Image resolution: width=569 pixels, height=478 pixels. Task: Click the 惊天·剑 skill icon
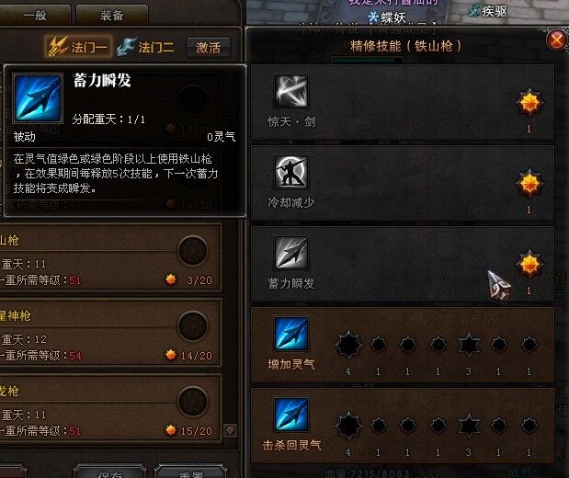(291, 91)
